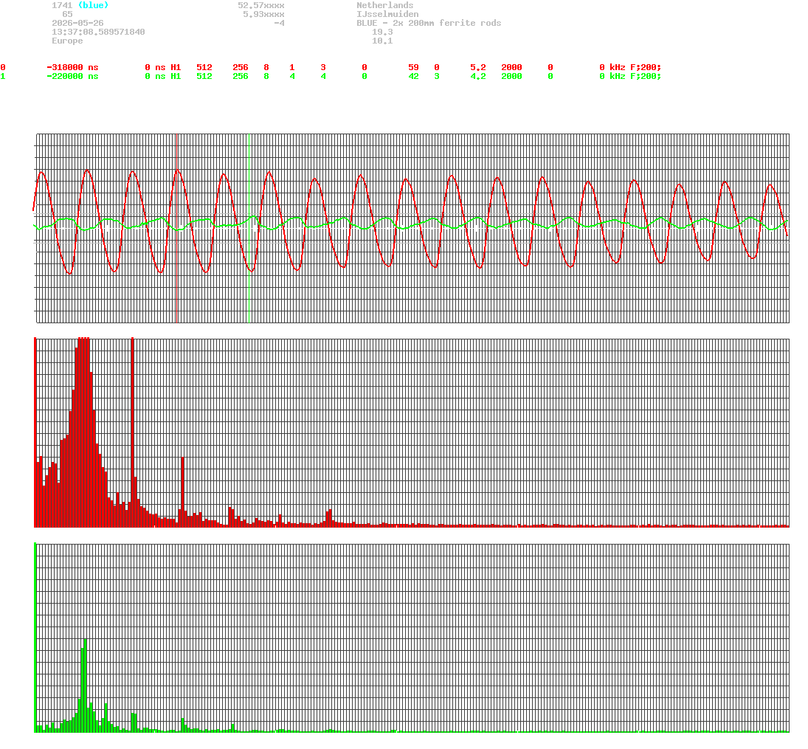Click the green "-220000 ns" offset
This screenshot has width=808, height=749.
point(72,76)
